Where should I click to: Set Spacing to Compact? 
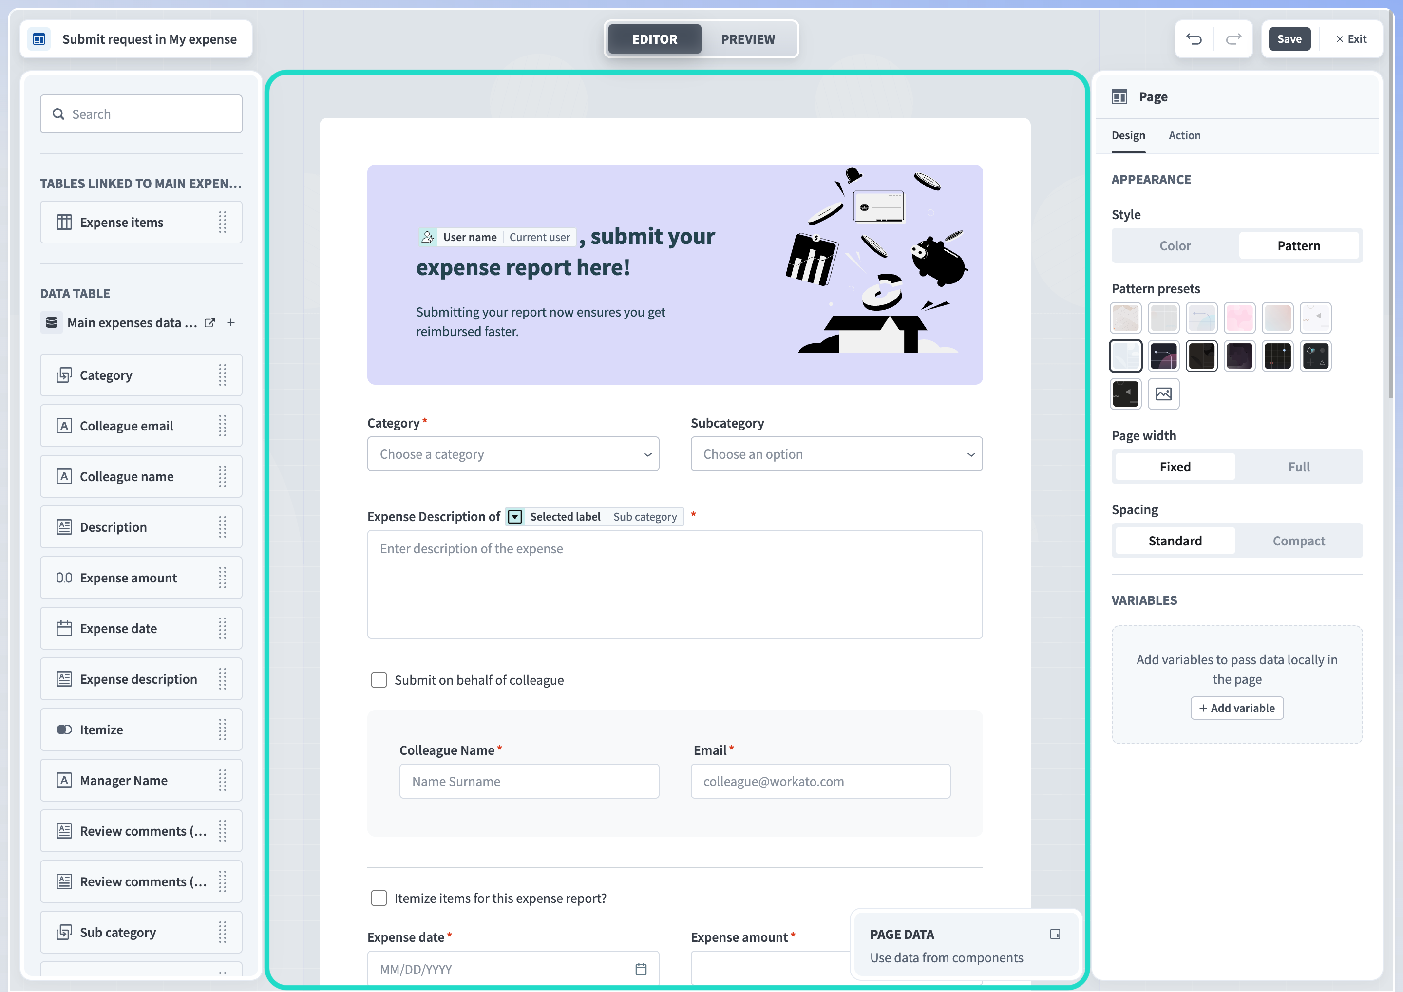(1299, 541)
